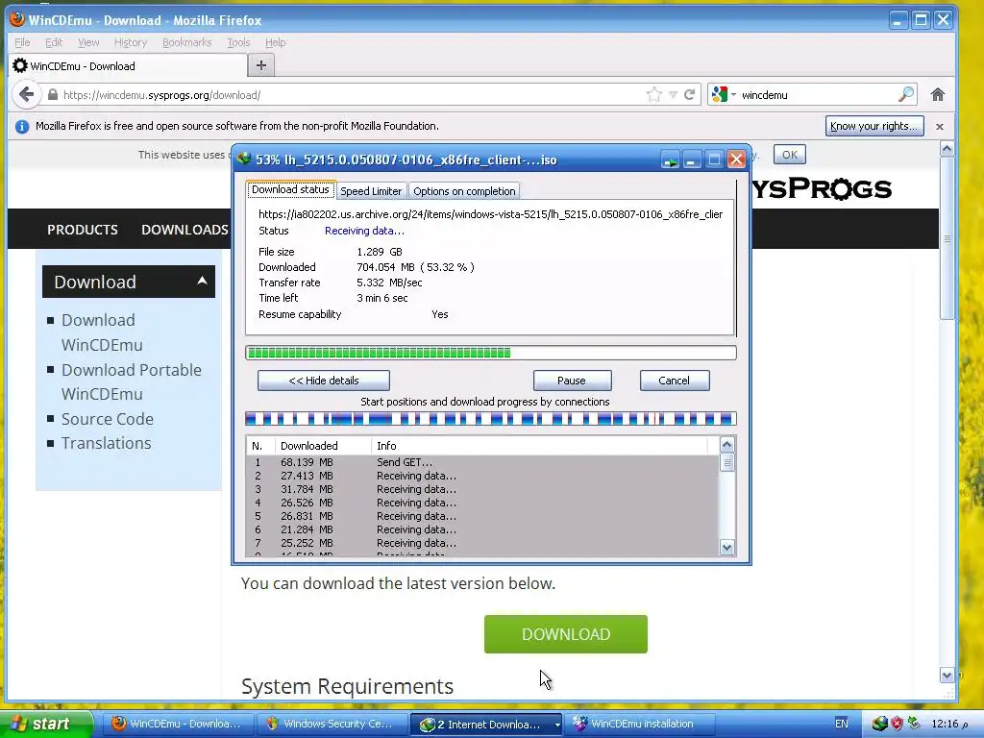Open Source Code sidebar link
The width and height of the screenshot is (984, 738).
108,419
